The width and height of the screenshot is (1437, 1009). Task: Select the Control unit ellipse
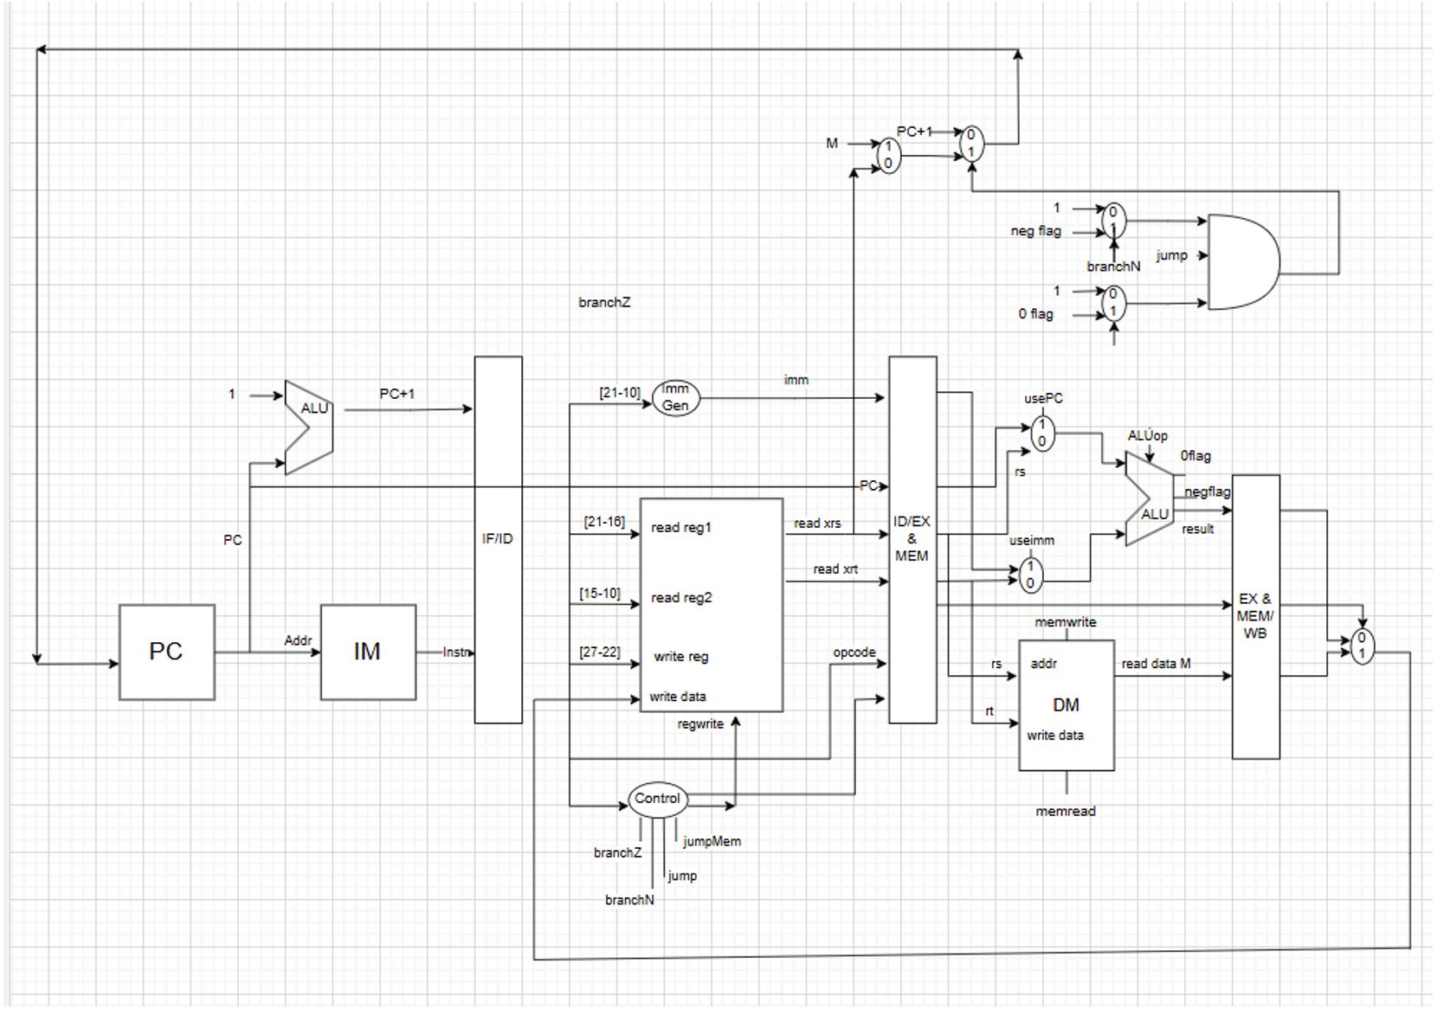click(x=657, y=799)
